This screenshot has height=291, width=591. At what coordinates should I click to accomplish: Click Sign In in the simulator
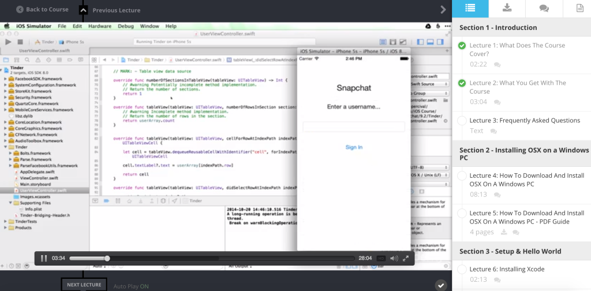tap(354, 147)
